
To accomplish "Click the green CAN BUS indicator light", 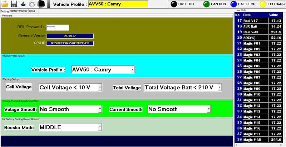I will [x=207, y=4].
